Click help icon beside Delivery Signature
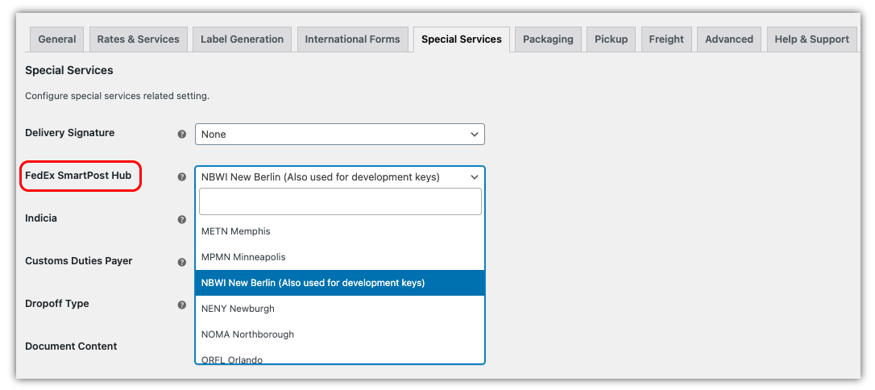875x390 pixels. pos(182,135)
